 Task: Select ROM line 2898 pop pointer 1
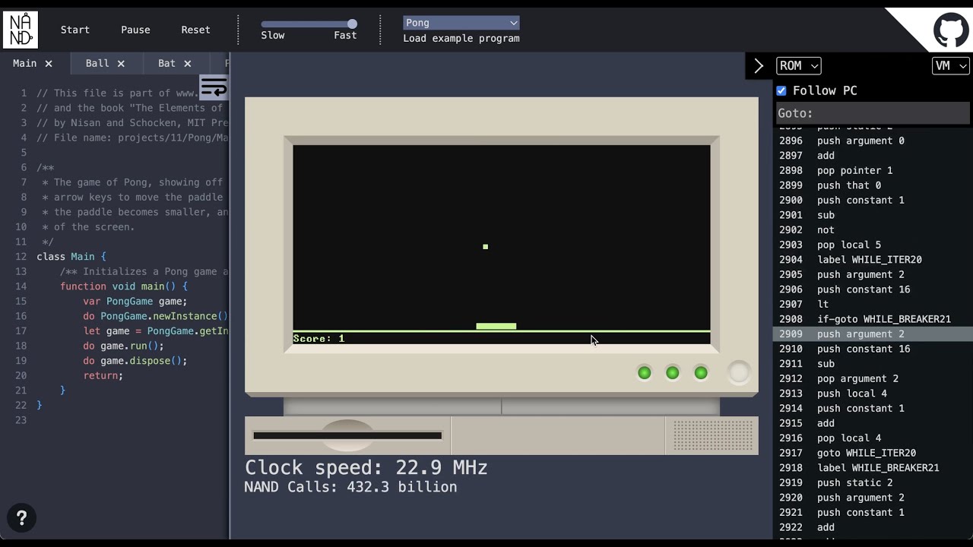[x=873, y=170]
